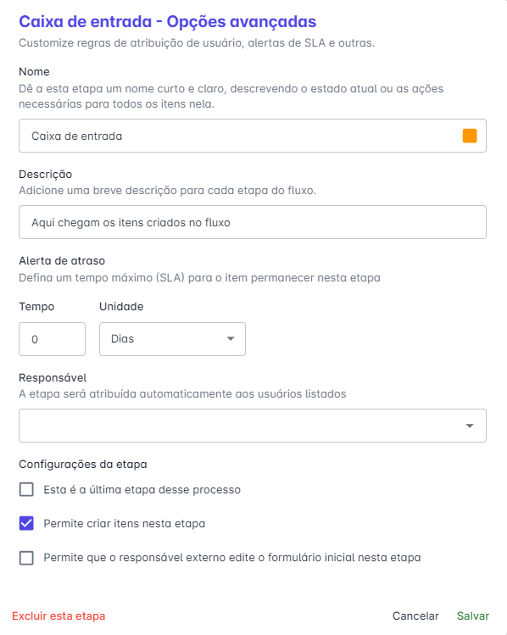Open the 'Dias' unit combo box
507x635 pixels.
[x=172, y=339]
